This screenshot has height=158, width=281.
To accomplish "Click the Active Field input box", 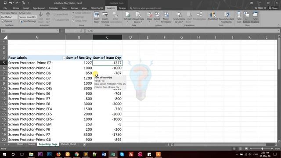I will coord(28,17).
